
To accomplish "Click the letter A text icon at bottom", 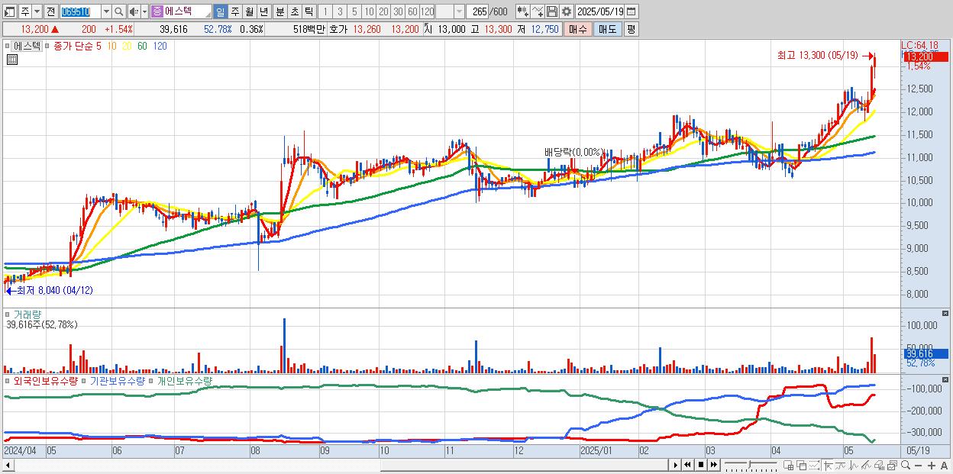I will pyautogui.click(x=944, y=465).
